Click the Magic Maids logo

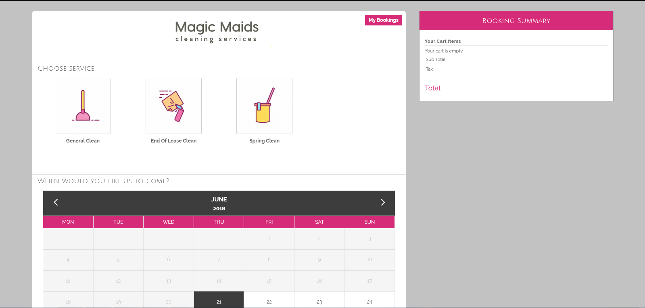coord(217,31)
